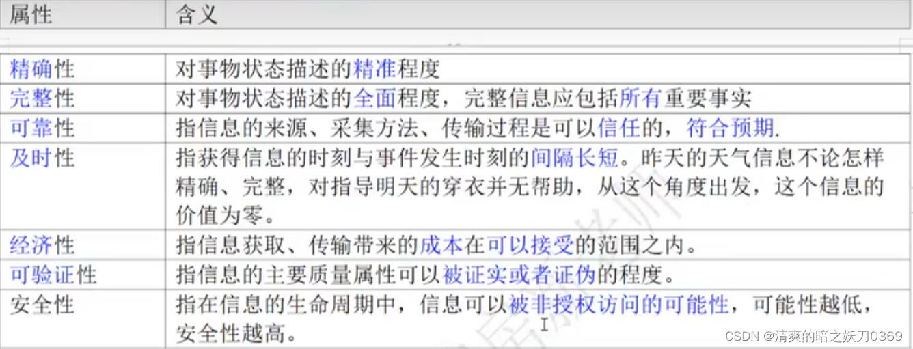Click the description '对事物状态描述的精准程度'

(307, 69)
